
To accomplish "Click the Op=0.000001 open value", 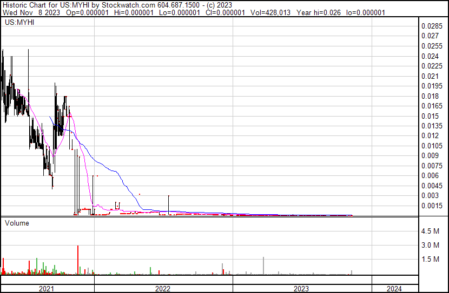I will 87,12.
